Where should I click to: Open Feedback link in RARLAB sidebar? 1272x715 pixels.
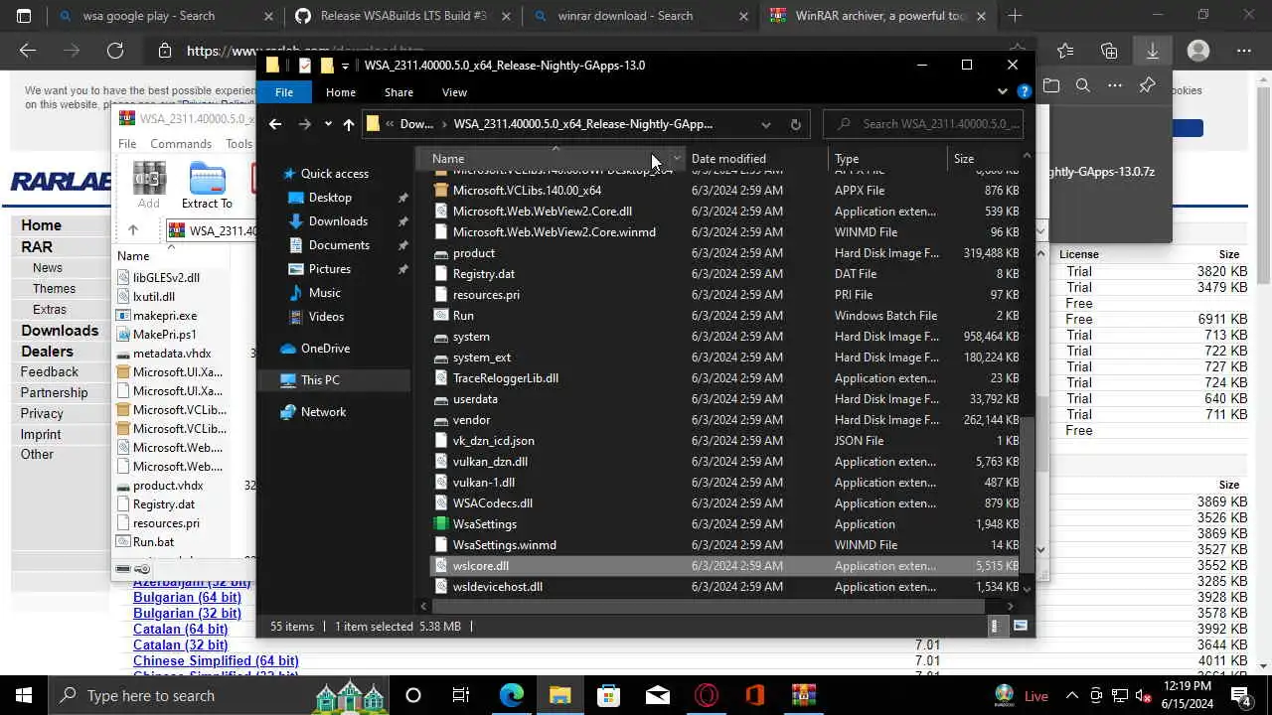[x=50, y=372]
